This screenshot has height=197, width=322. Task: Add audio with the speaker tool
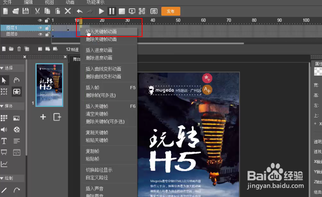(x=4, y=129)
